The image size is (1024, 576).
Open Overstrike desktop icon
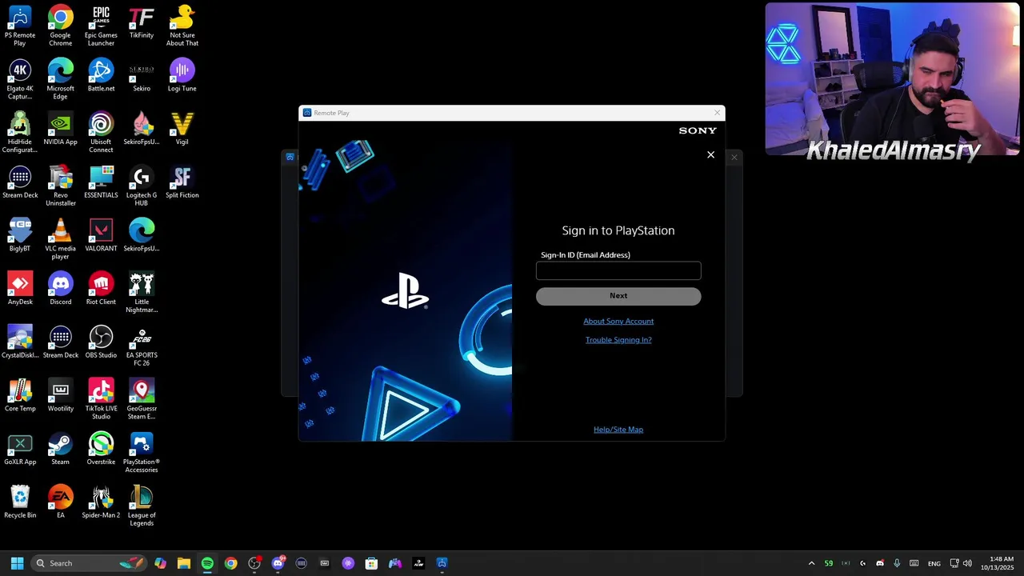click(x=101, y=450)
